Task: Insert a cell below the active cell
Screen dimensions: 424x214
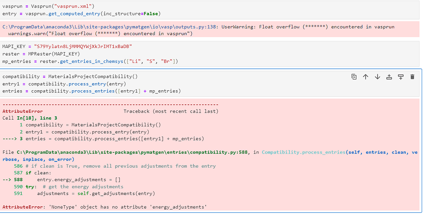Action: pos(401,77)
